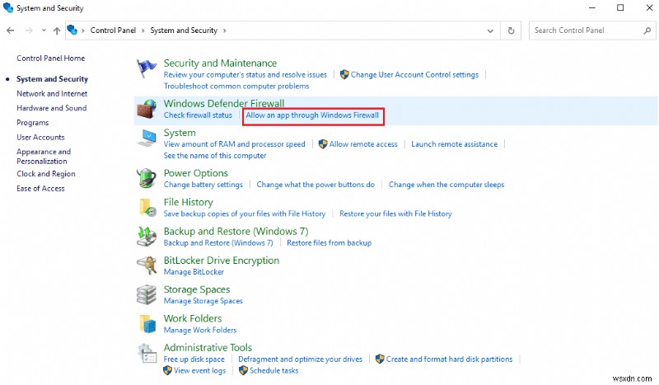Go up one folder level
Screen dimensions: 659x385
tap(57, 31)
